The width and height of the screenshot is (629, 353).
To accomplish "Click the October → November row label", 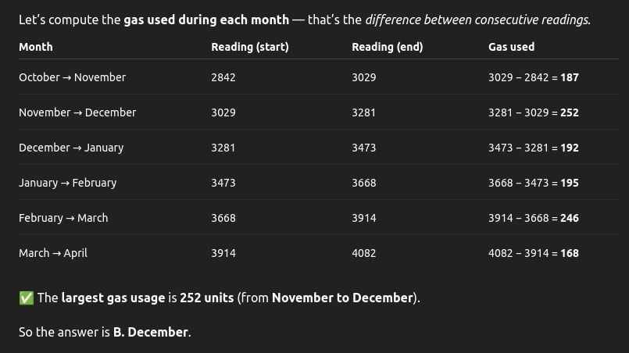I will (x=72, y=77).
